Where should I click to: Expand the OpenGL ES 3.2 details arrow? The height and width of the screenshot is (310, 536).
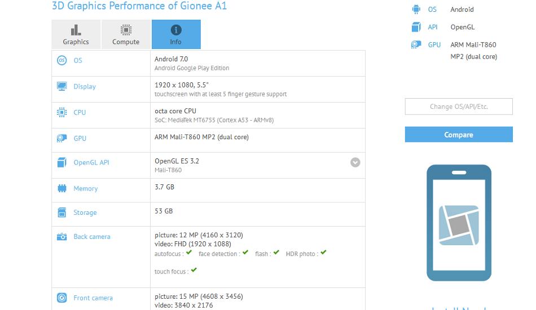point(355,162)
